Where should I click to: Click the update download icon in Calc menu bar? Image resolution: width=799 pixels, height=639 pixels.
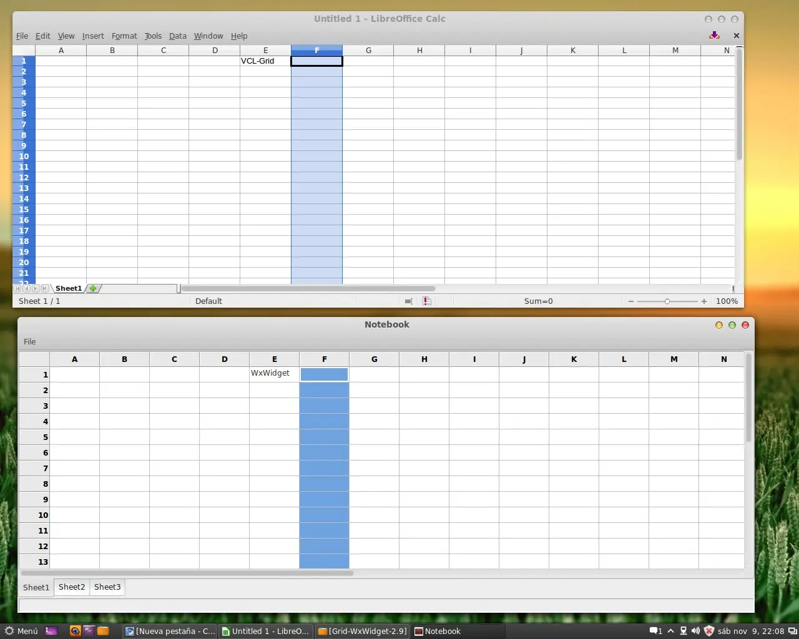(x=714, y=36)
